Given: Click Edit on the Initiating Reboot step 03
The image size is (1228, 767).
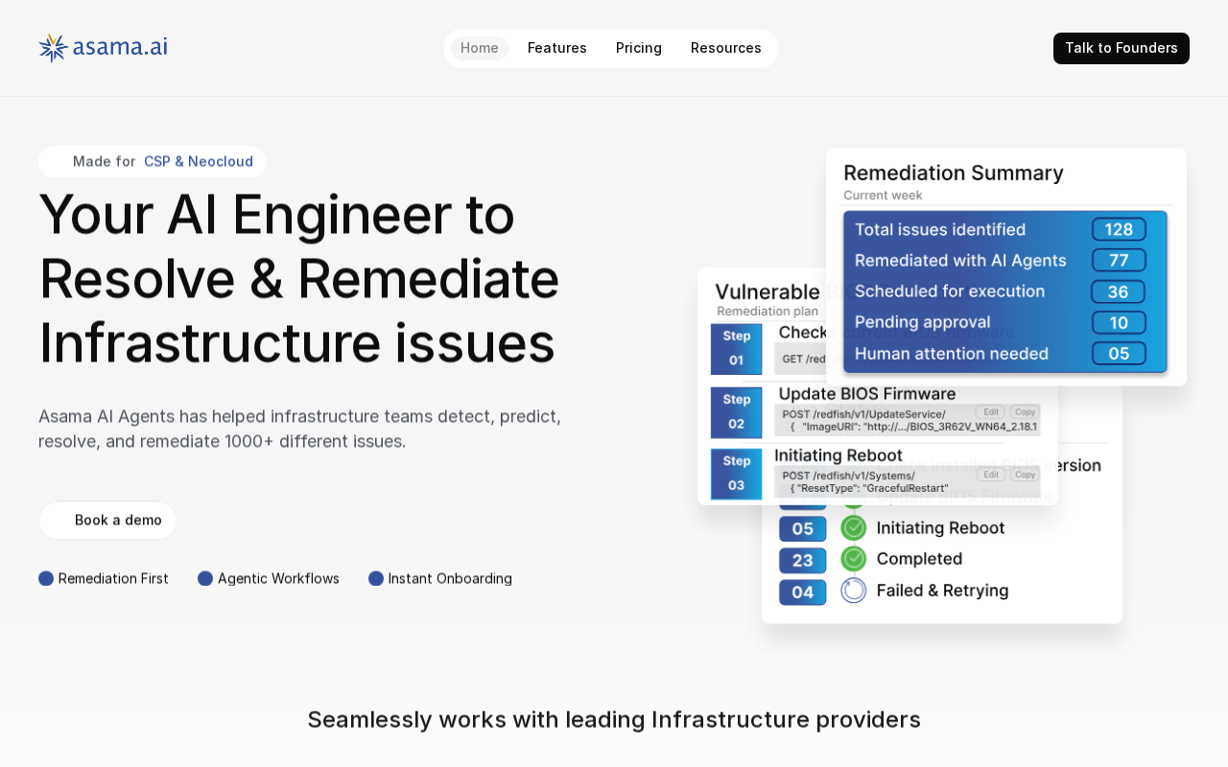Looking at the screenshot, I should point(992,474).
